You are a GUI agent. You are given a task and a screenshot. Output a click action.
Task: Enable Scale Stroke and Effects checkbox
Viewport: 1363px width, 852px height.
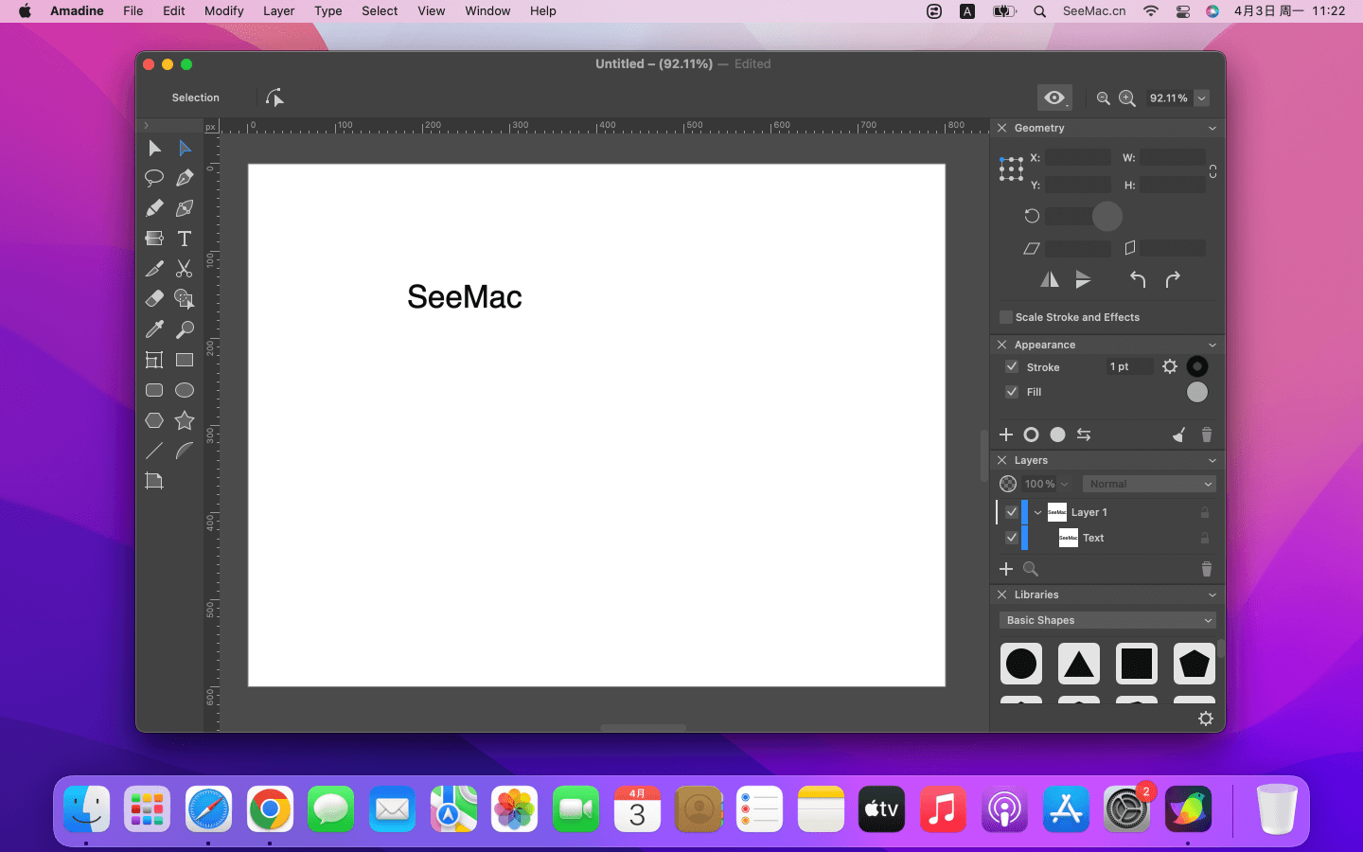pos(1006,317)
